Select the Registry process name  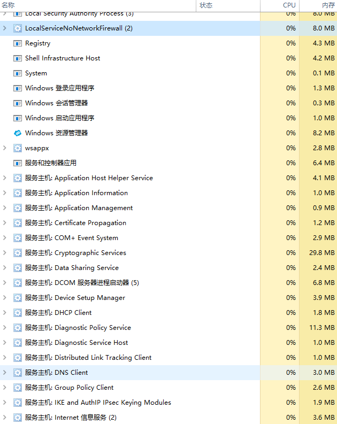click(x=37, y=43)
